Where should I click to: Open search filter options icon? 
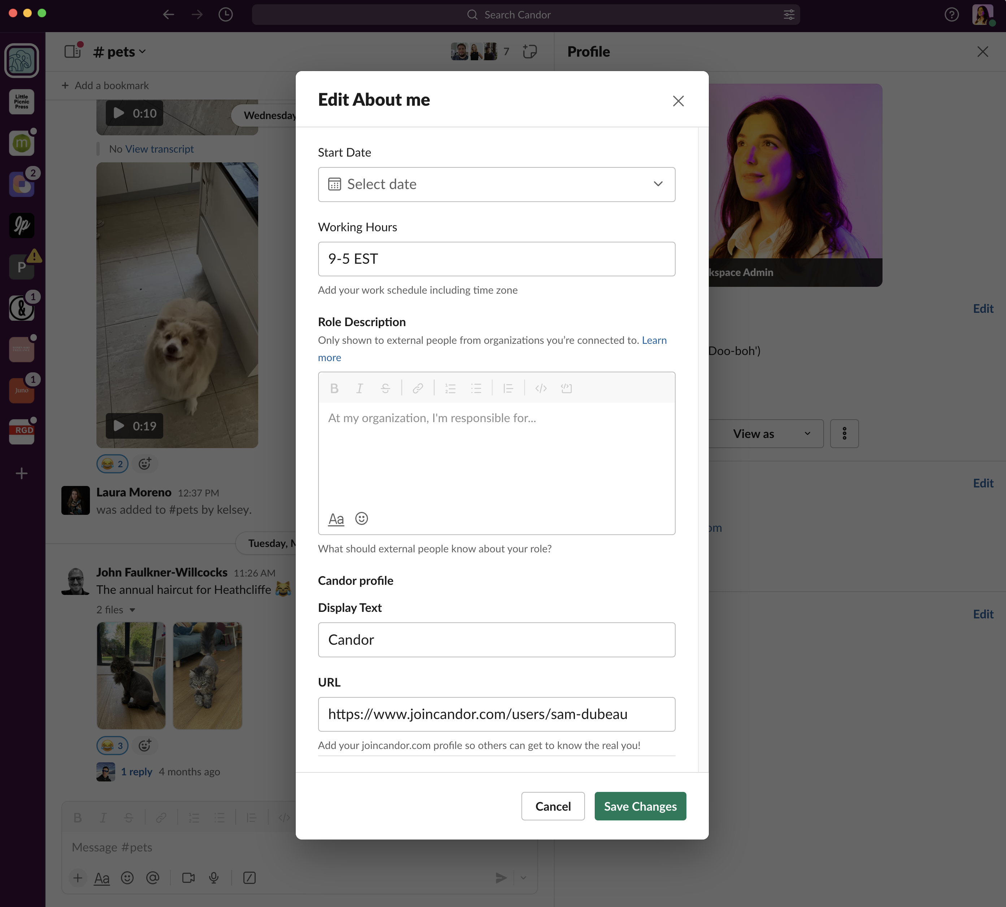789,15
